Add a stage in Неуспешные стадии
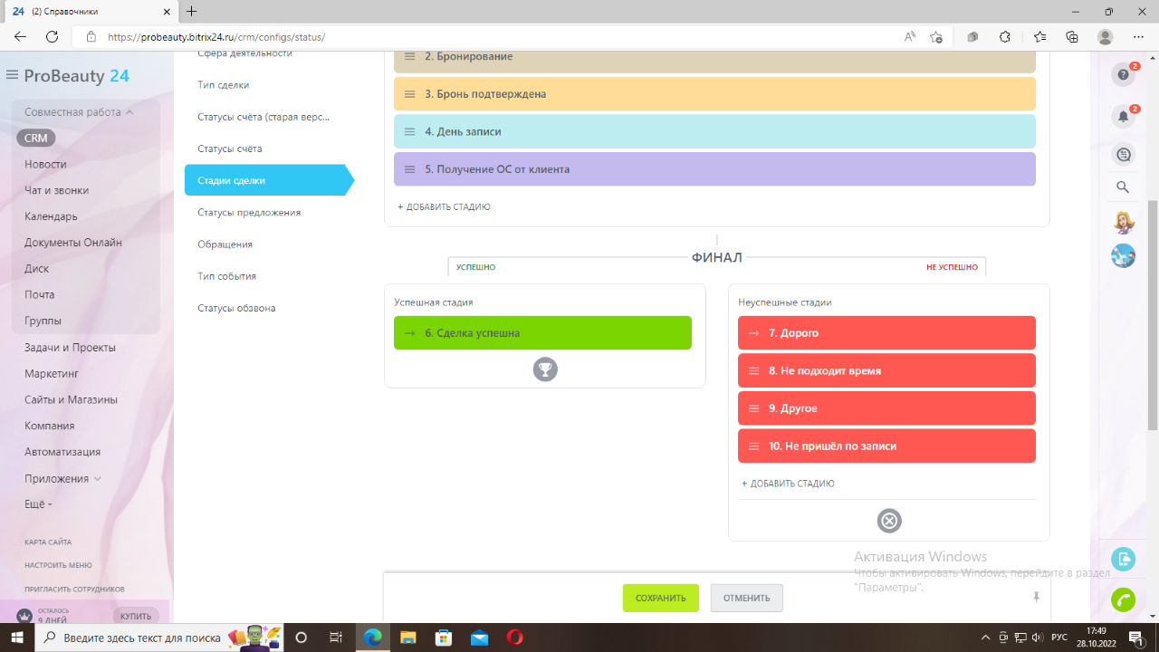 tap(788, 484)
